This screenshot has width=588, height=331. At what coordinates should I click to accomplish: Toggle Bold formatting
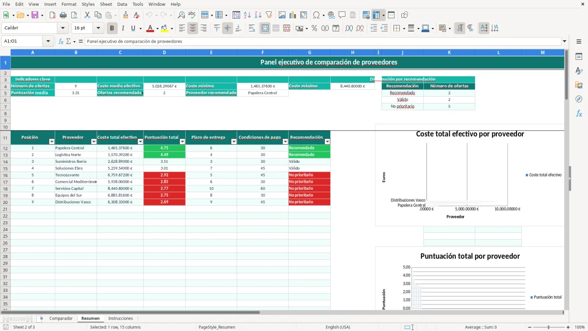[x=112, y=28]
